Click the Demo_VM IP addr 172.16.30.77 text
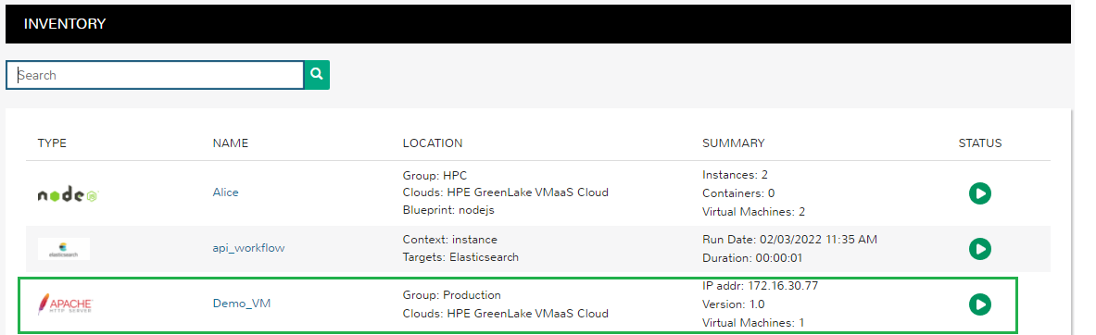The width and height of the screenshot is (1096, 335). coord(760,285)
